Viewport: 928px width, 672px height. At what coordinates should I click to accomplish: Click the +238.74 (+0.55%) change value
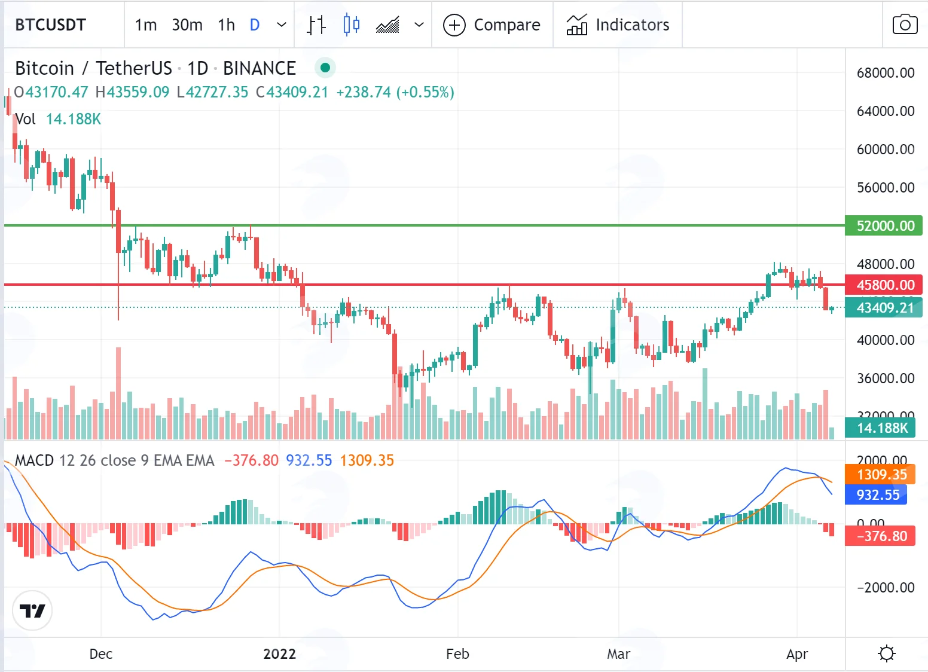395,92
